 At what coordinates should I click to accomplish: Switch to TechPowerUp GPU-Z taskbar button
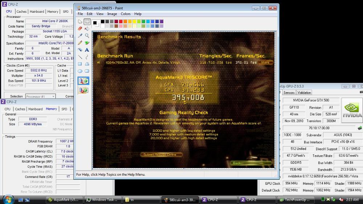(x=295, y=200)
